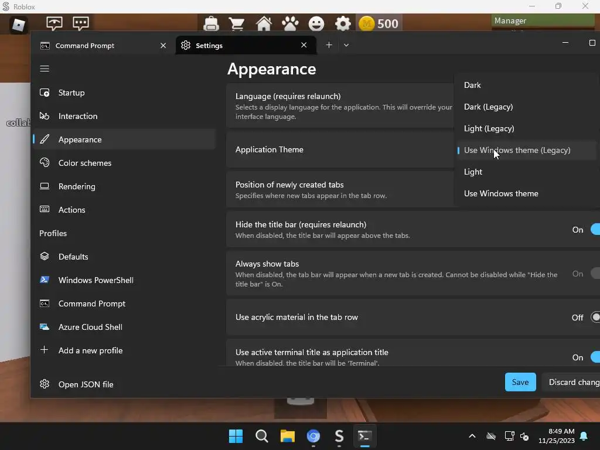Open File Explorer from the taskbar
This screenshot has height=450, width=600.
click(x=287, y=436)
